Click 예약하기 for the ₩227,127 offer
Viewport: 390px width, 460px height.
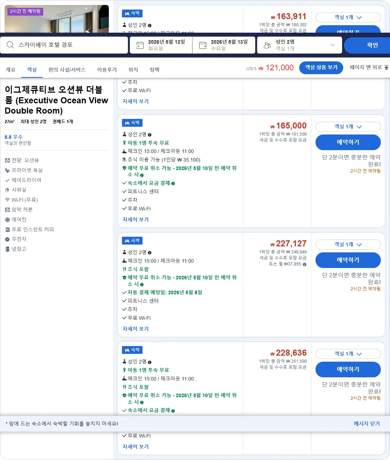click(348, 260)
